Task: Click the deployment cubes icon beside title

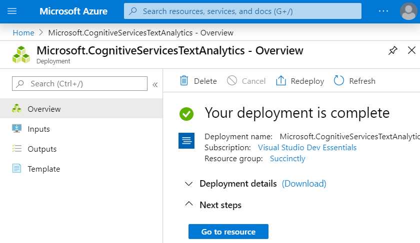Action: [x=21, y=55]
